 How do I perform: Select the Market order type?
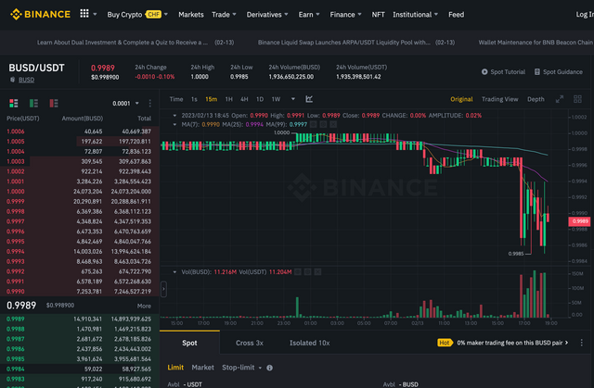[x=202, y=368]
